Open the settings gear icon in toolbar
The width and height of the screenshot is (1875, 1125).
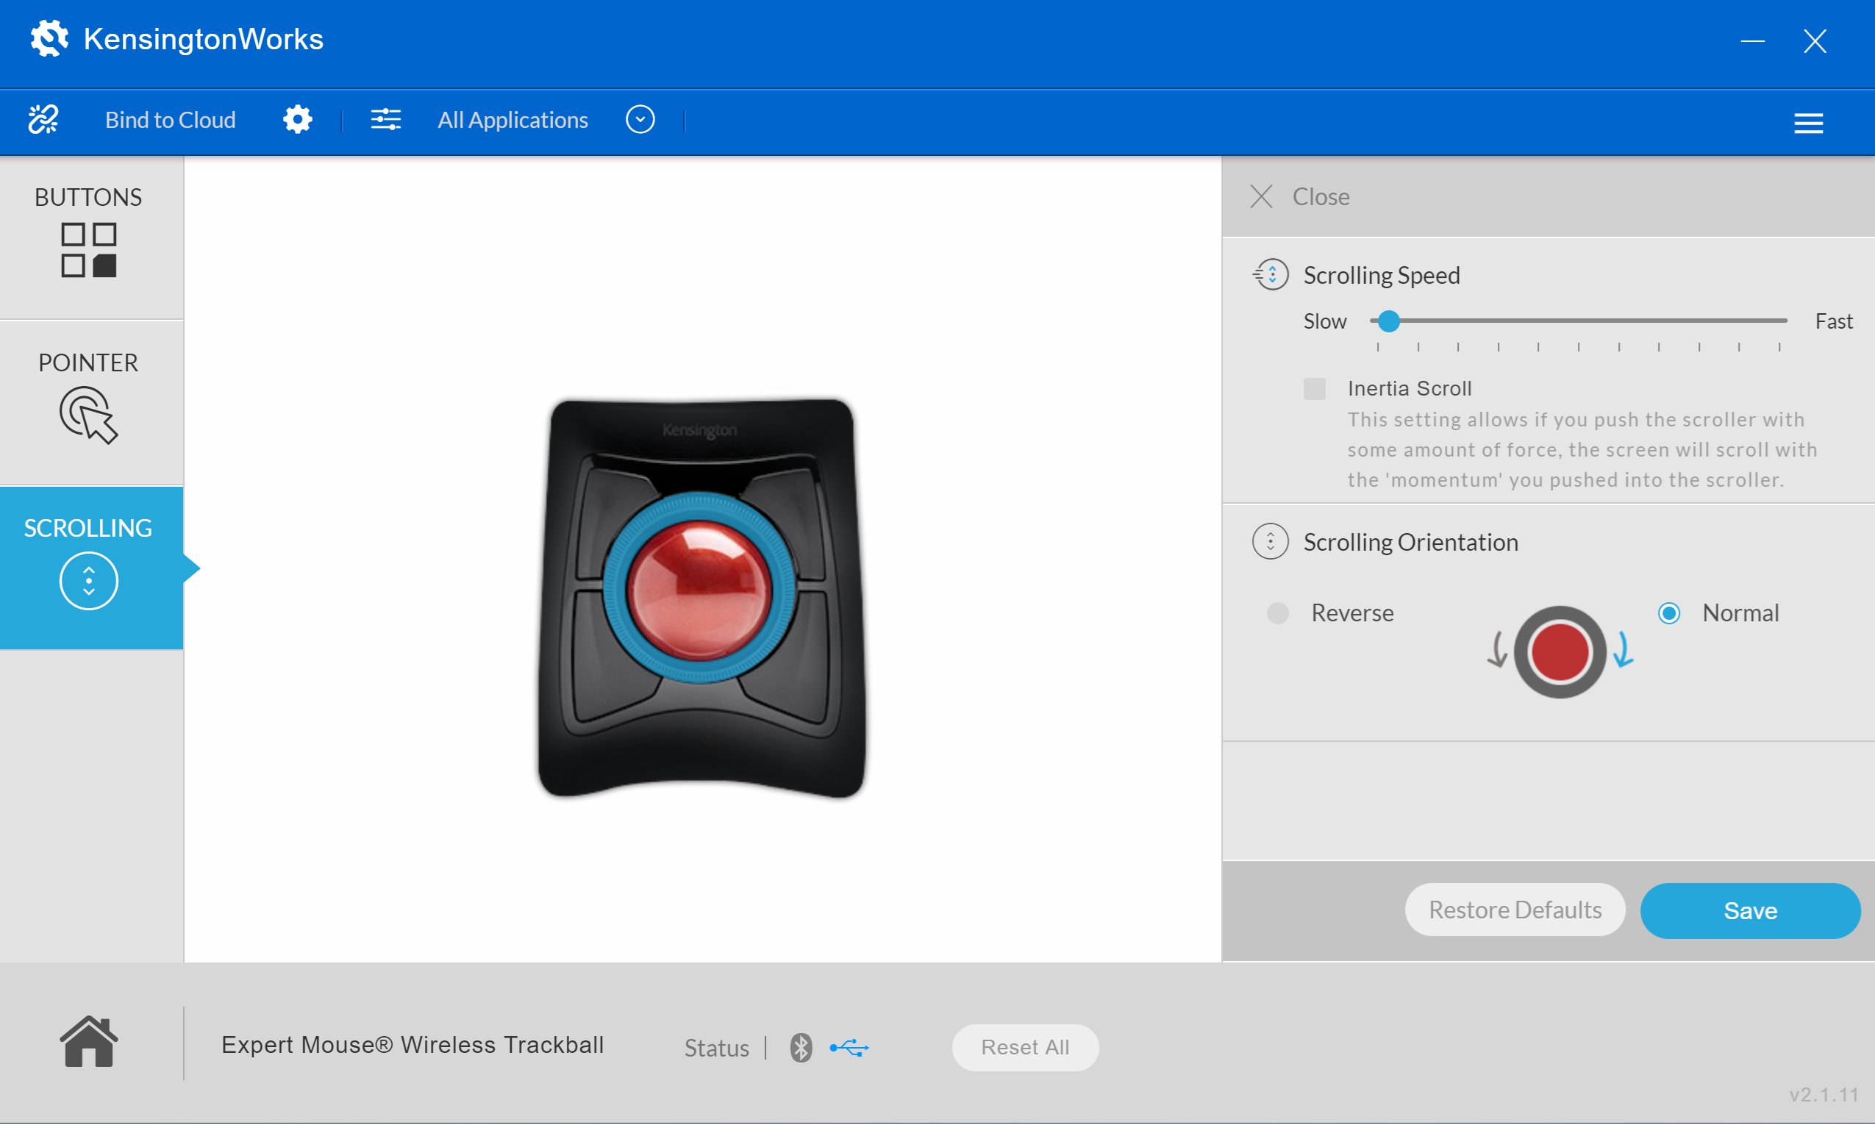pos(297,120)
